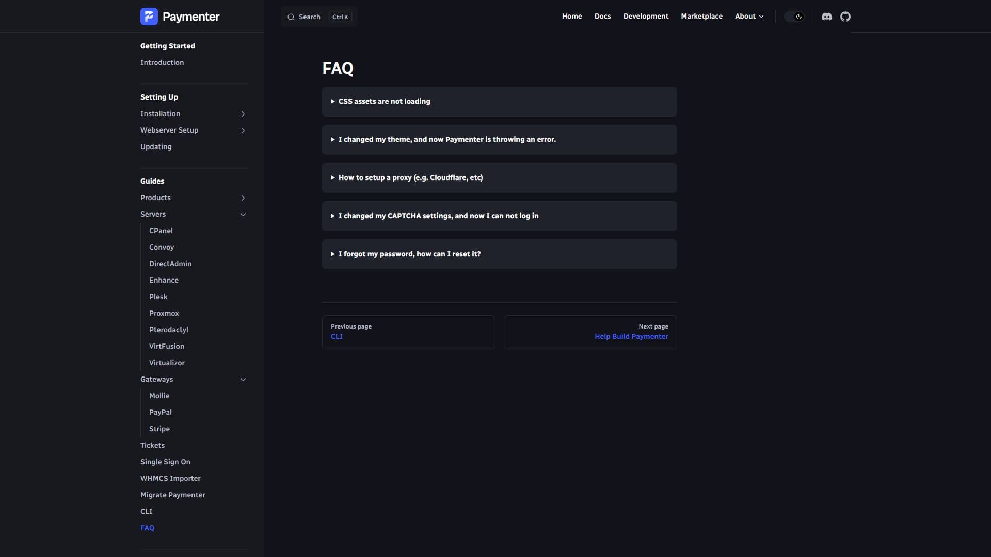Open the DirectAdmin server guide
The width and height of the screenshot is (991, 557).
point(170,264)
